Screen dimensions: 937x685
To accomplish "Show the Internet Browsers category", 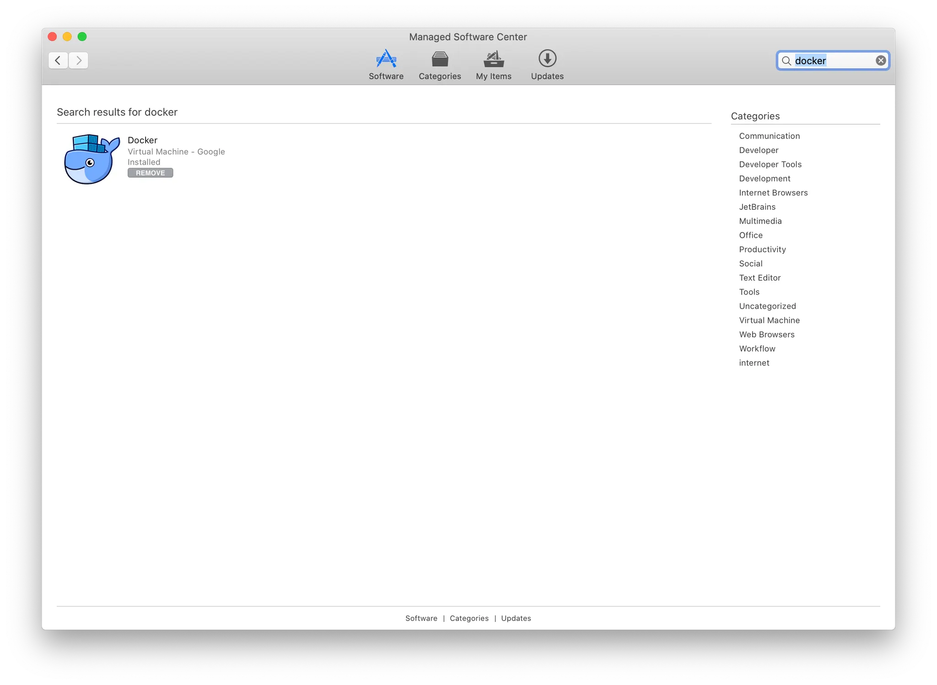I will 773,193.
